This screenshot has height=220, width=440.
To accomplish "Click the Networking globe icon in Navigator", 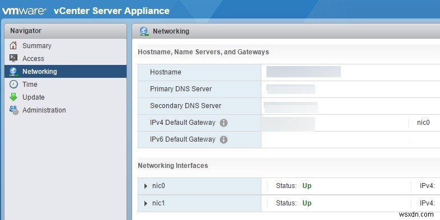I will (13, 71).
